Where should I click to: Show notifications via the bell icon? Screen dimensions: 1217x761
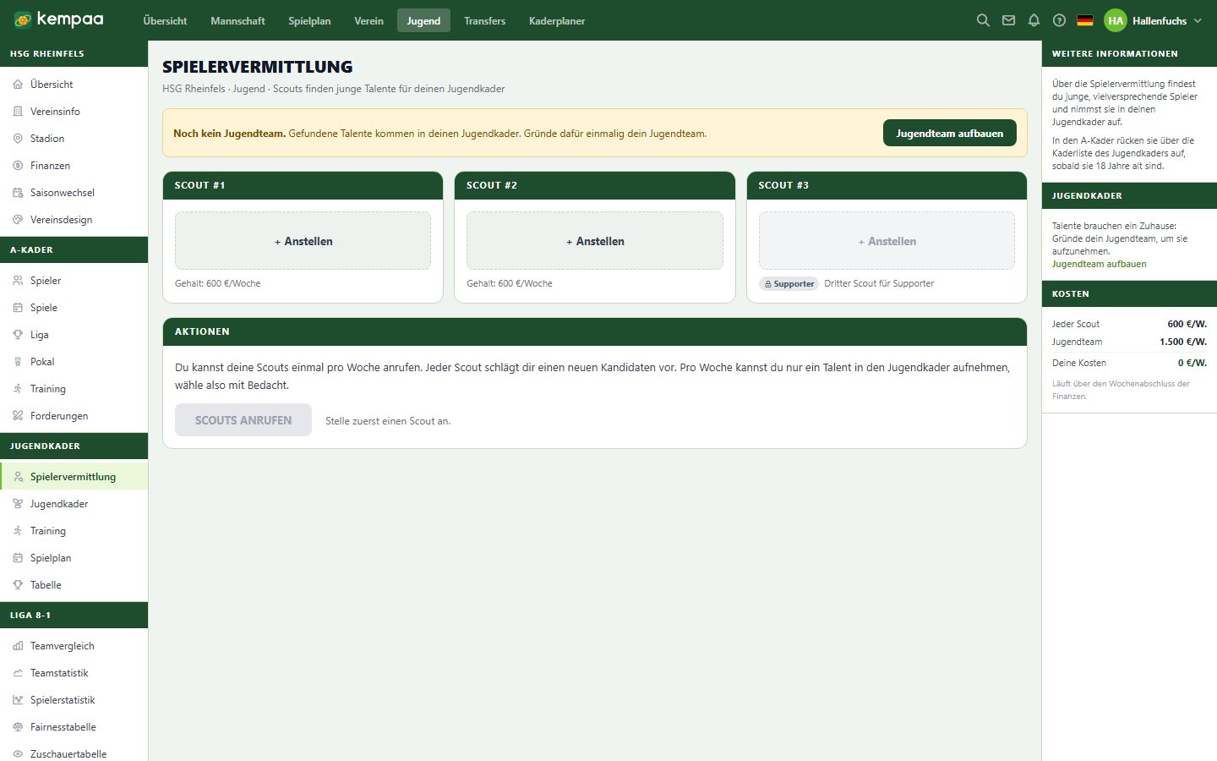(x=1034, y=20)
